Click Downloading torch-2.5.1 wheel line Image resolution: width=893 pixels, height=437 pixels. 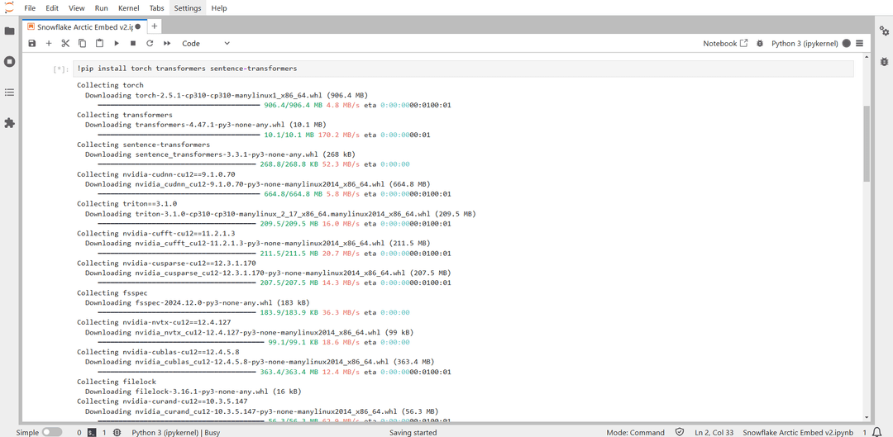coord(227,95)
